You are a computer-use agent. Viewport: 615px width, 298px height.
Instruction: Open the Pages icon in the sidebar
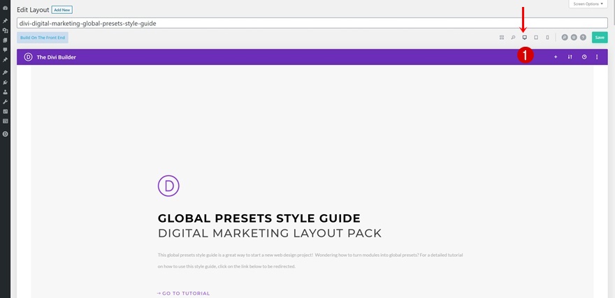[5, 40]
